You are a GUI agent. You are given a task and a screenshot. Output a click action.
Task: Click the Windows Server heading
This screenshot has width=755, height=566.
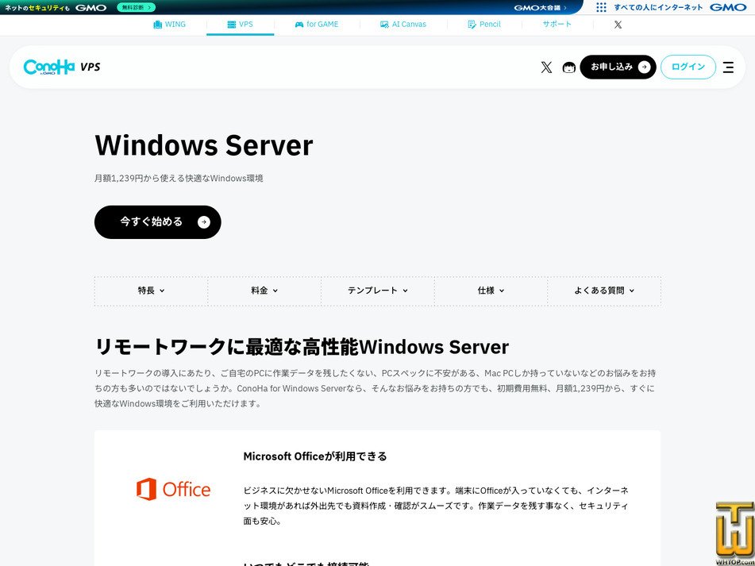click(204, 144)
